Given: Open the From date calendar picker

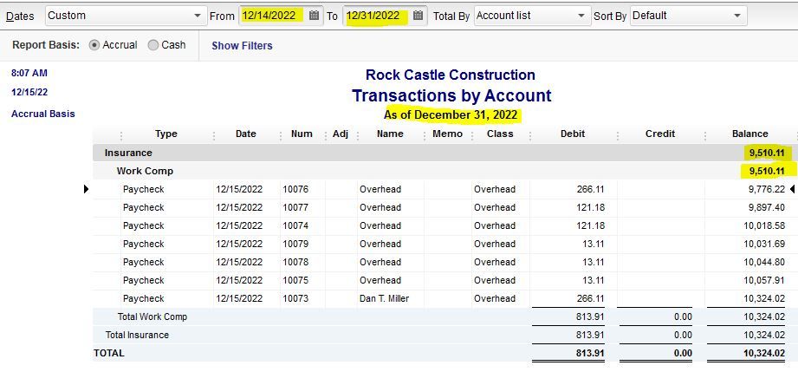Looking at the screenshot, I should [x=315, y=16].
